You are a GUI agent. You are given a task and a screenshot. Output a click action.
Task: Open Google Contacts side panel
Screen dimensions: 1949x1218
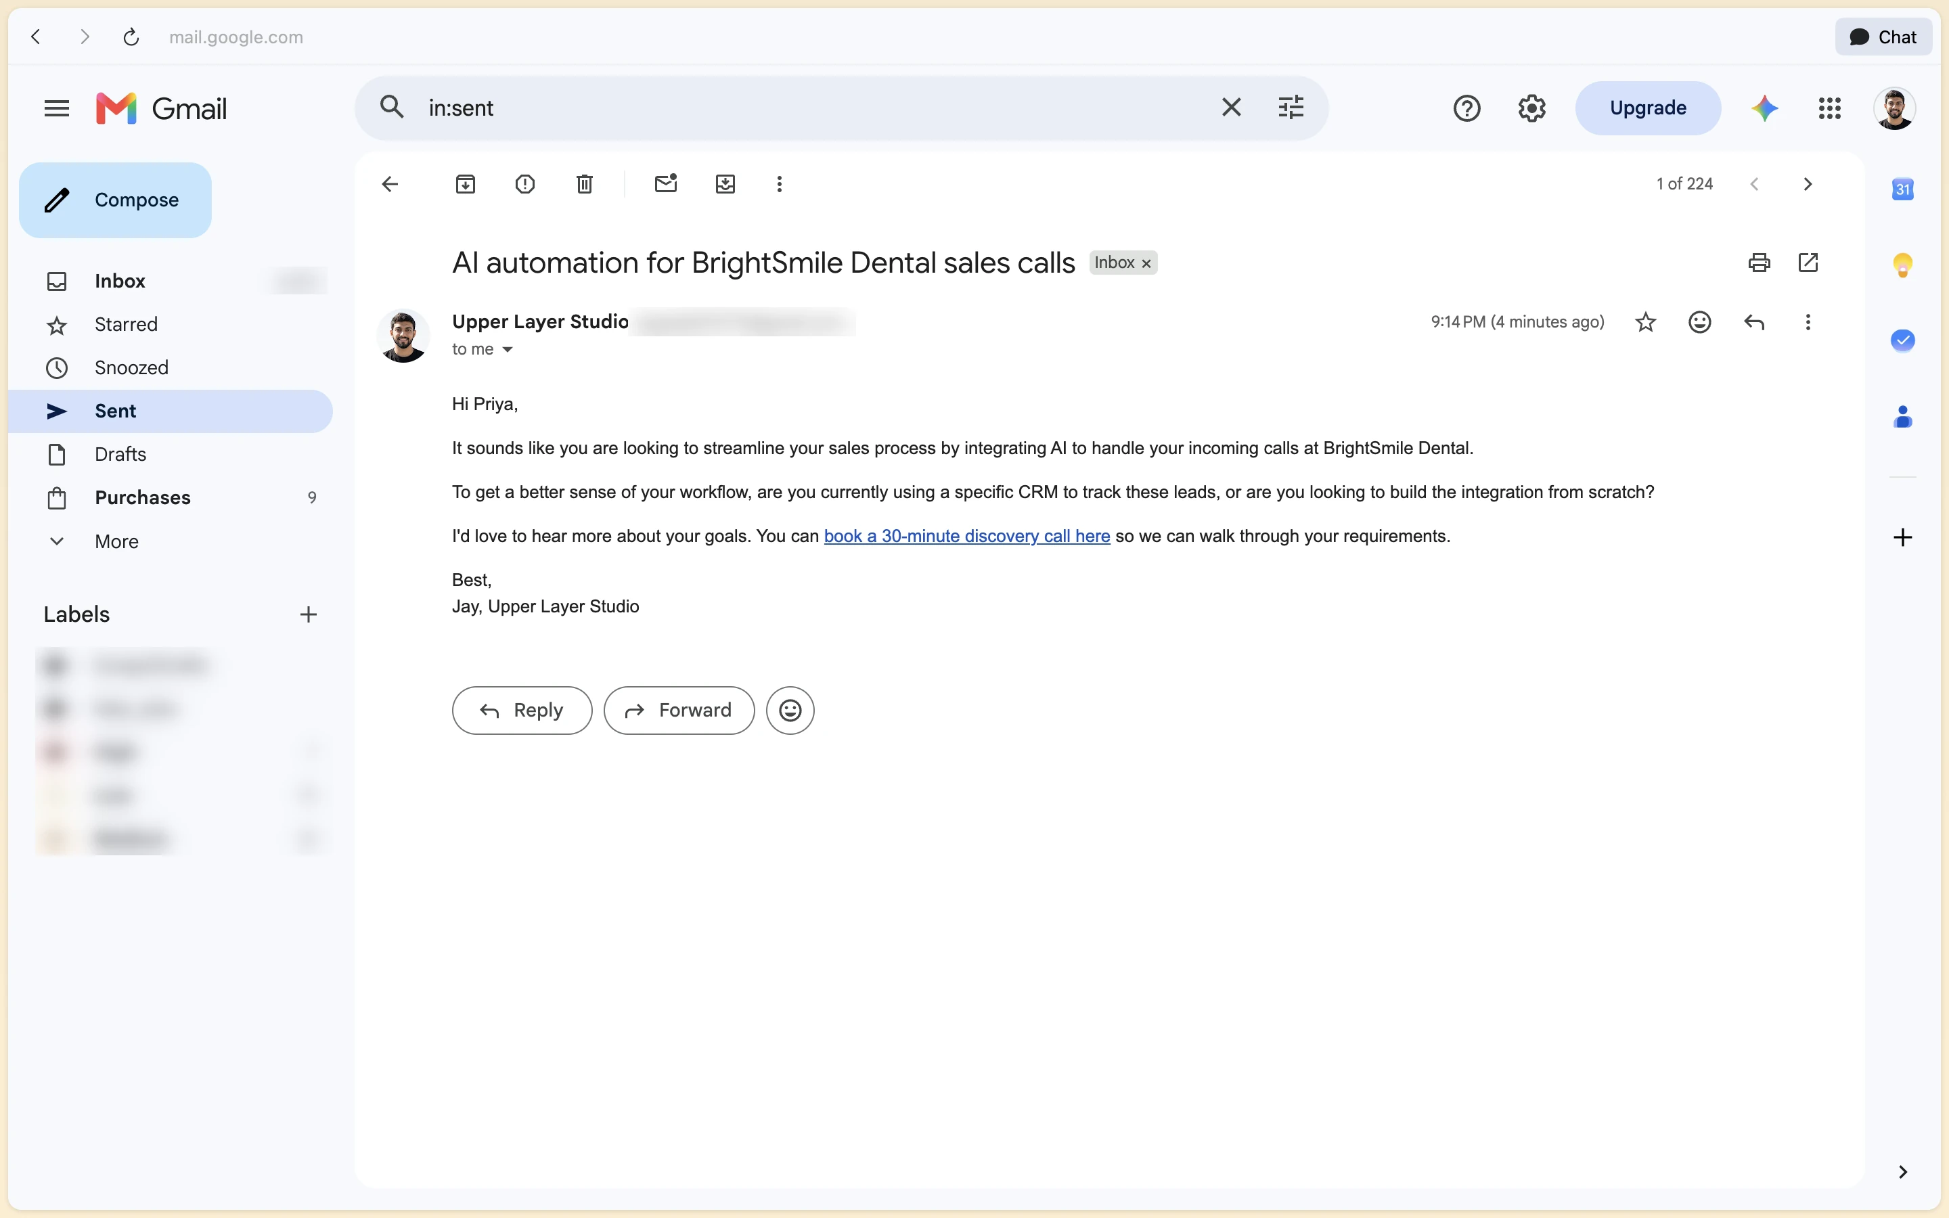(x=1903, y=416)
